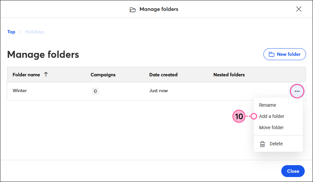
Task: Choose Delete from the folder menu
Action: click(276, 144)
